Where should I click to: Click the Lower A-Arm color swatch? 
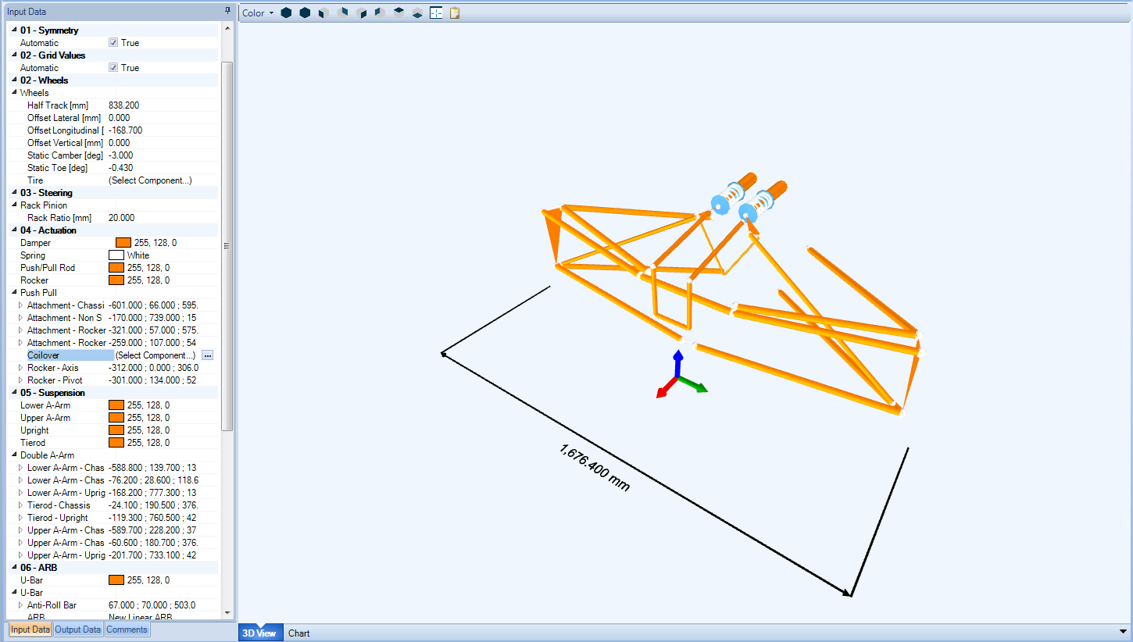[116, 405]
